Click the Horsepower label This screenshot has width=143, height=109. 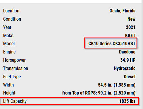(x=14, y=60)
